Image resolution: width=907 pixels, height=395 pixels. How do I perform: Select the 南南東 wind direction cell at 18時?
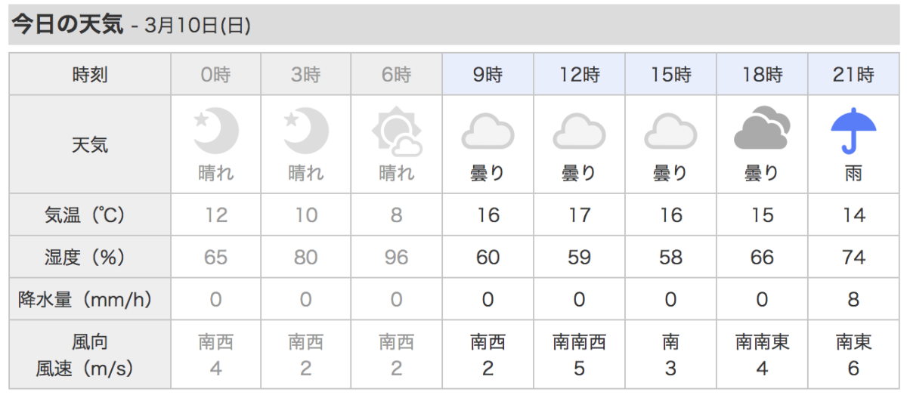tap(762, 342)
